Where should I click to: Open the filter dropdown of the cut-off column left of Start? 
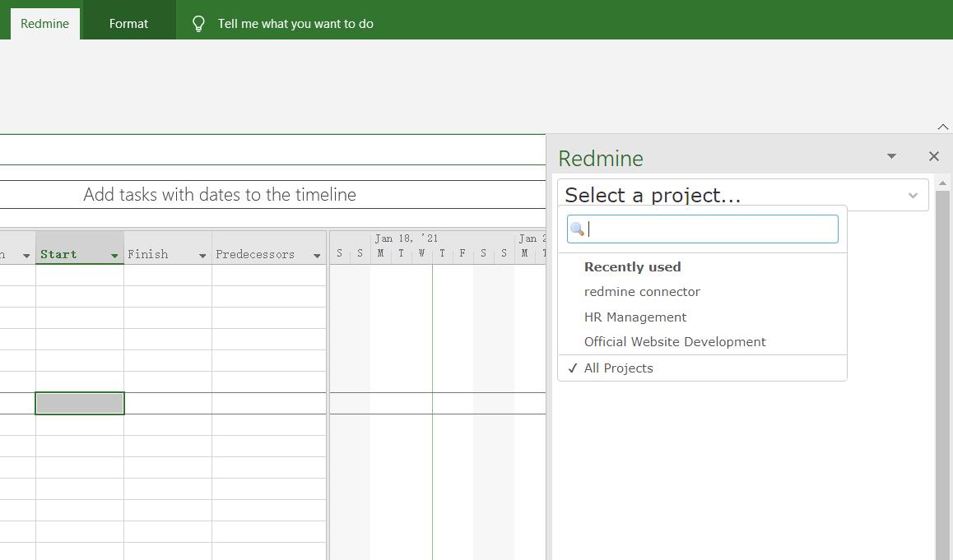coord(26,256)
